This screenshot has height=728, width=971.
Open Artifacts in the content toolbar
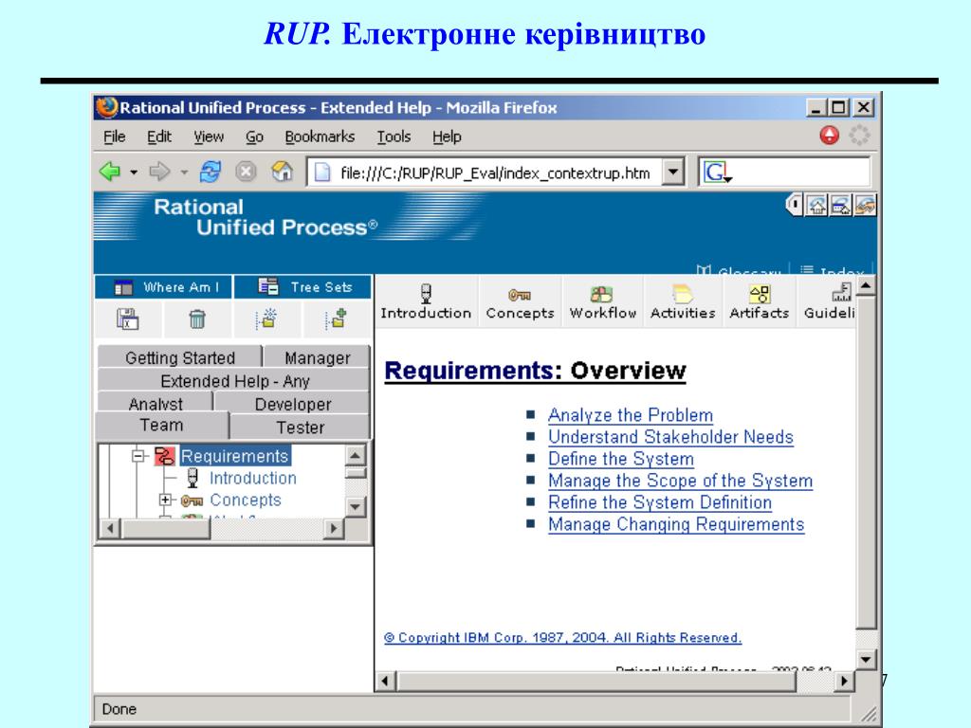tap(760, 302)
